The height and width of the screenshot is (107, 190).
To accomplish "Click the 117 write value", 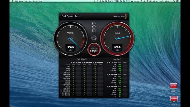I will pyautogui.click(x=120, y=72).
